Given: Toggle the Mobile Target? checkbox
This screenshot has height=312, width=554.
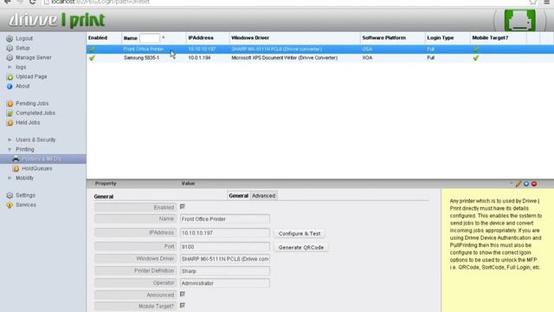Looking at the screenshot, I should click(183, 305).
